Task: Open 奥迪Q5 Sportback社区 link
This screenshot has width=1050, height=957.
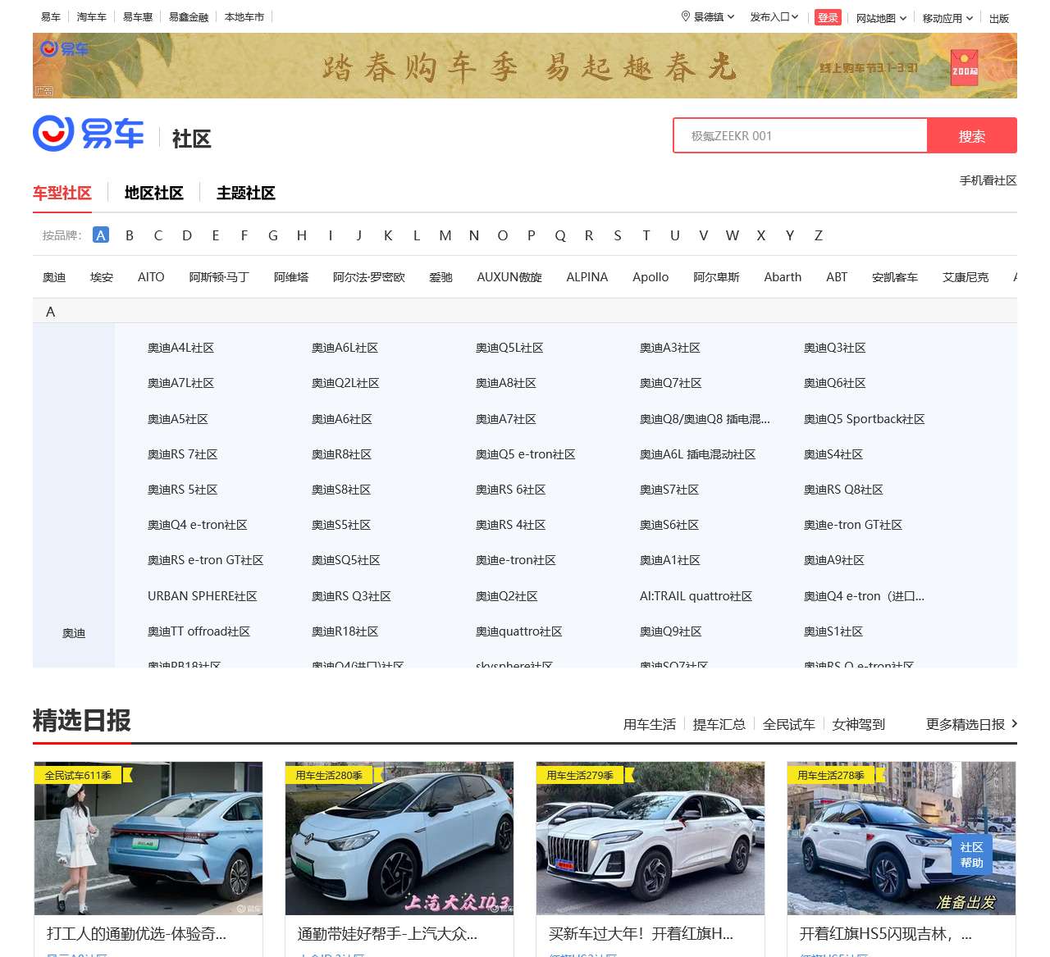Action: tap(865, 419)
